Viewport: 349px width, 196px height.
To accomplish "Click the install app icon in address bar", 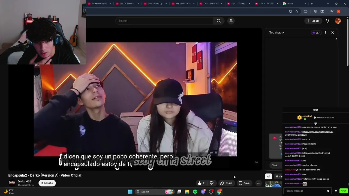I will click(x=291, y=11).
